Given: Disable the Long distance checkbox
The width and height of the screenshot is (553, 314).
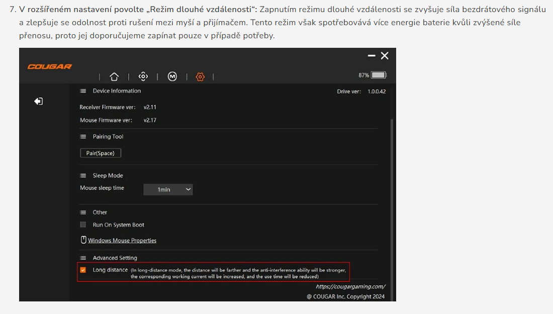Looking at the screenshot, I should (83, 270).
